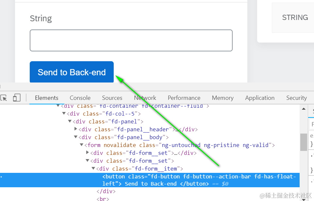Click the inspect element picker icon
The height and width of the screenshot is (201, 314).
tap(4, 98)
